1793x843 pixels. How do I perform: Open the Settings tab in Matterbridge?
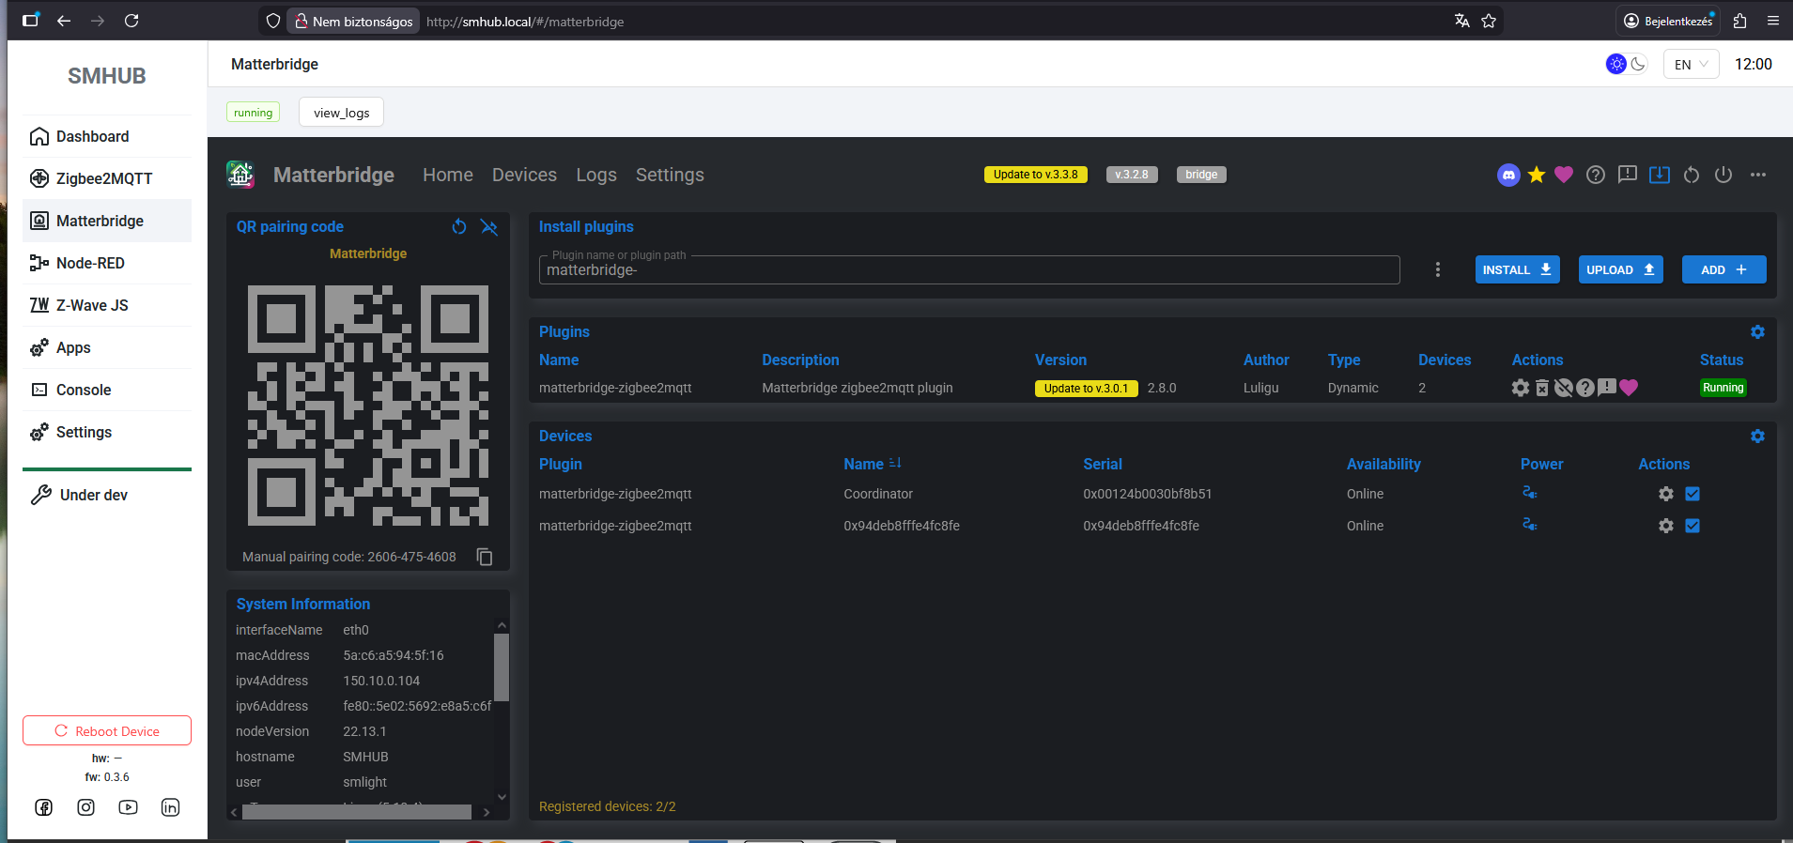click(670, 175)
